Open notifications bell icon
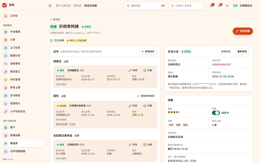Viewport: 260px width, 163px height. (x=219, y=6)
